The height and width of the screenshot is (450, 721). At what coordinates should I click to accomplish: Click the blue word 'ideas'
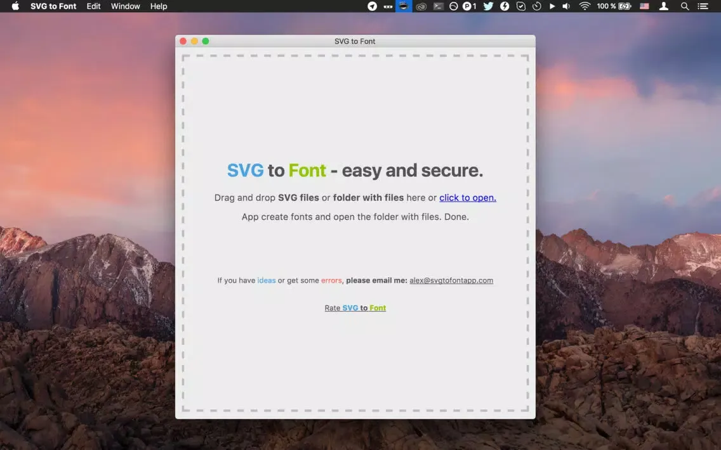coord(266,280)
